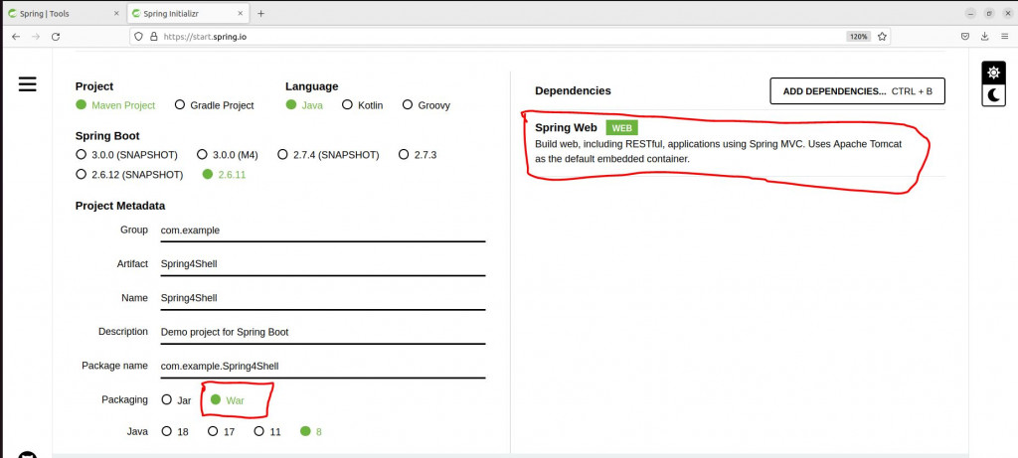Viewport: 1018px width, 458px height.
Task: Select Spring Boot 3.0.0 (M4)
Action: point(228,155)
